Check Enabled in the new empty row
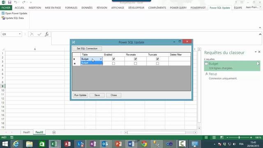 [113, 63]
